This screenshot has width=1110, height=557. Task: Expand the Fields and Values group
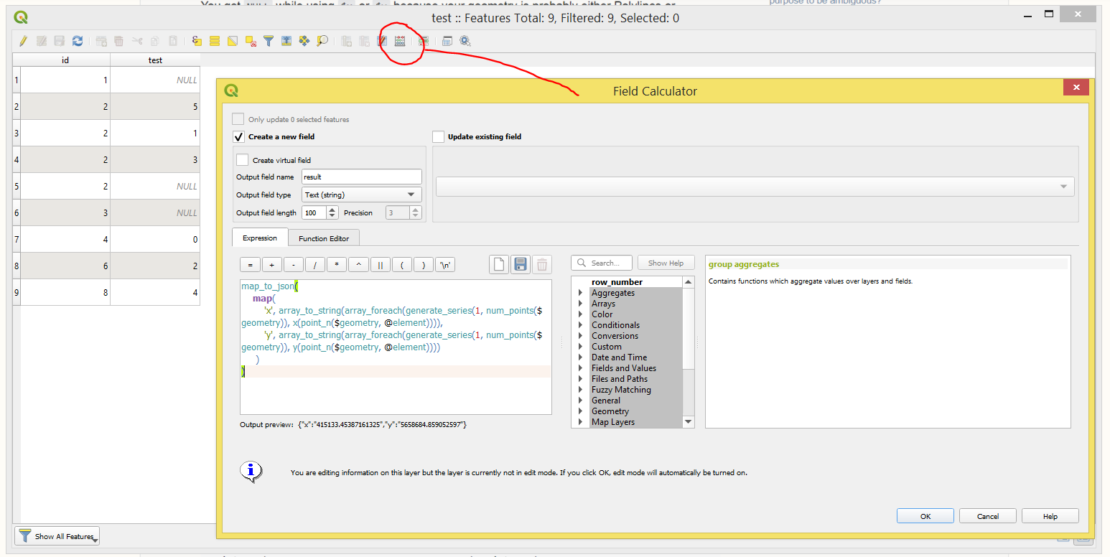(581, 368)
